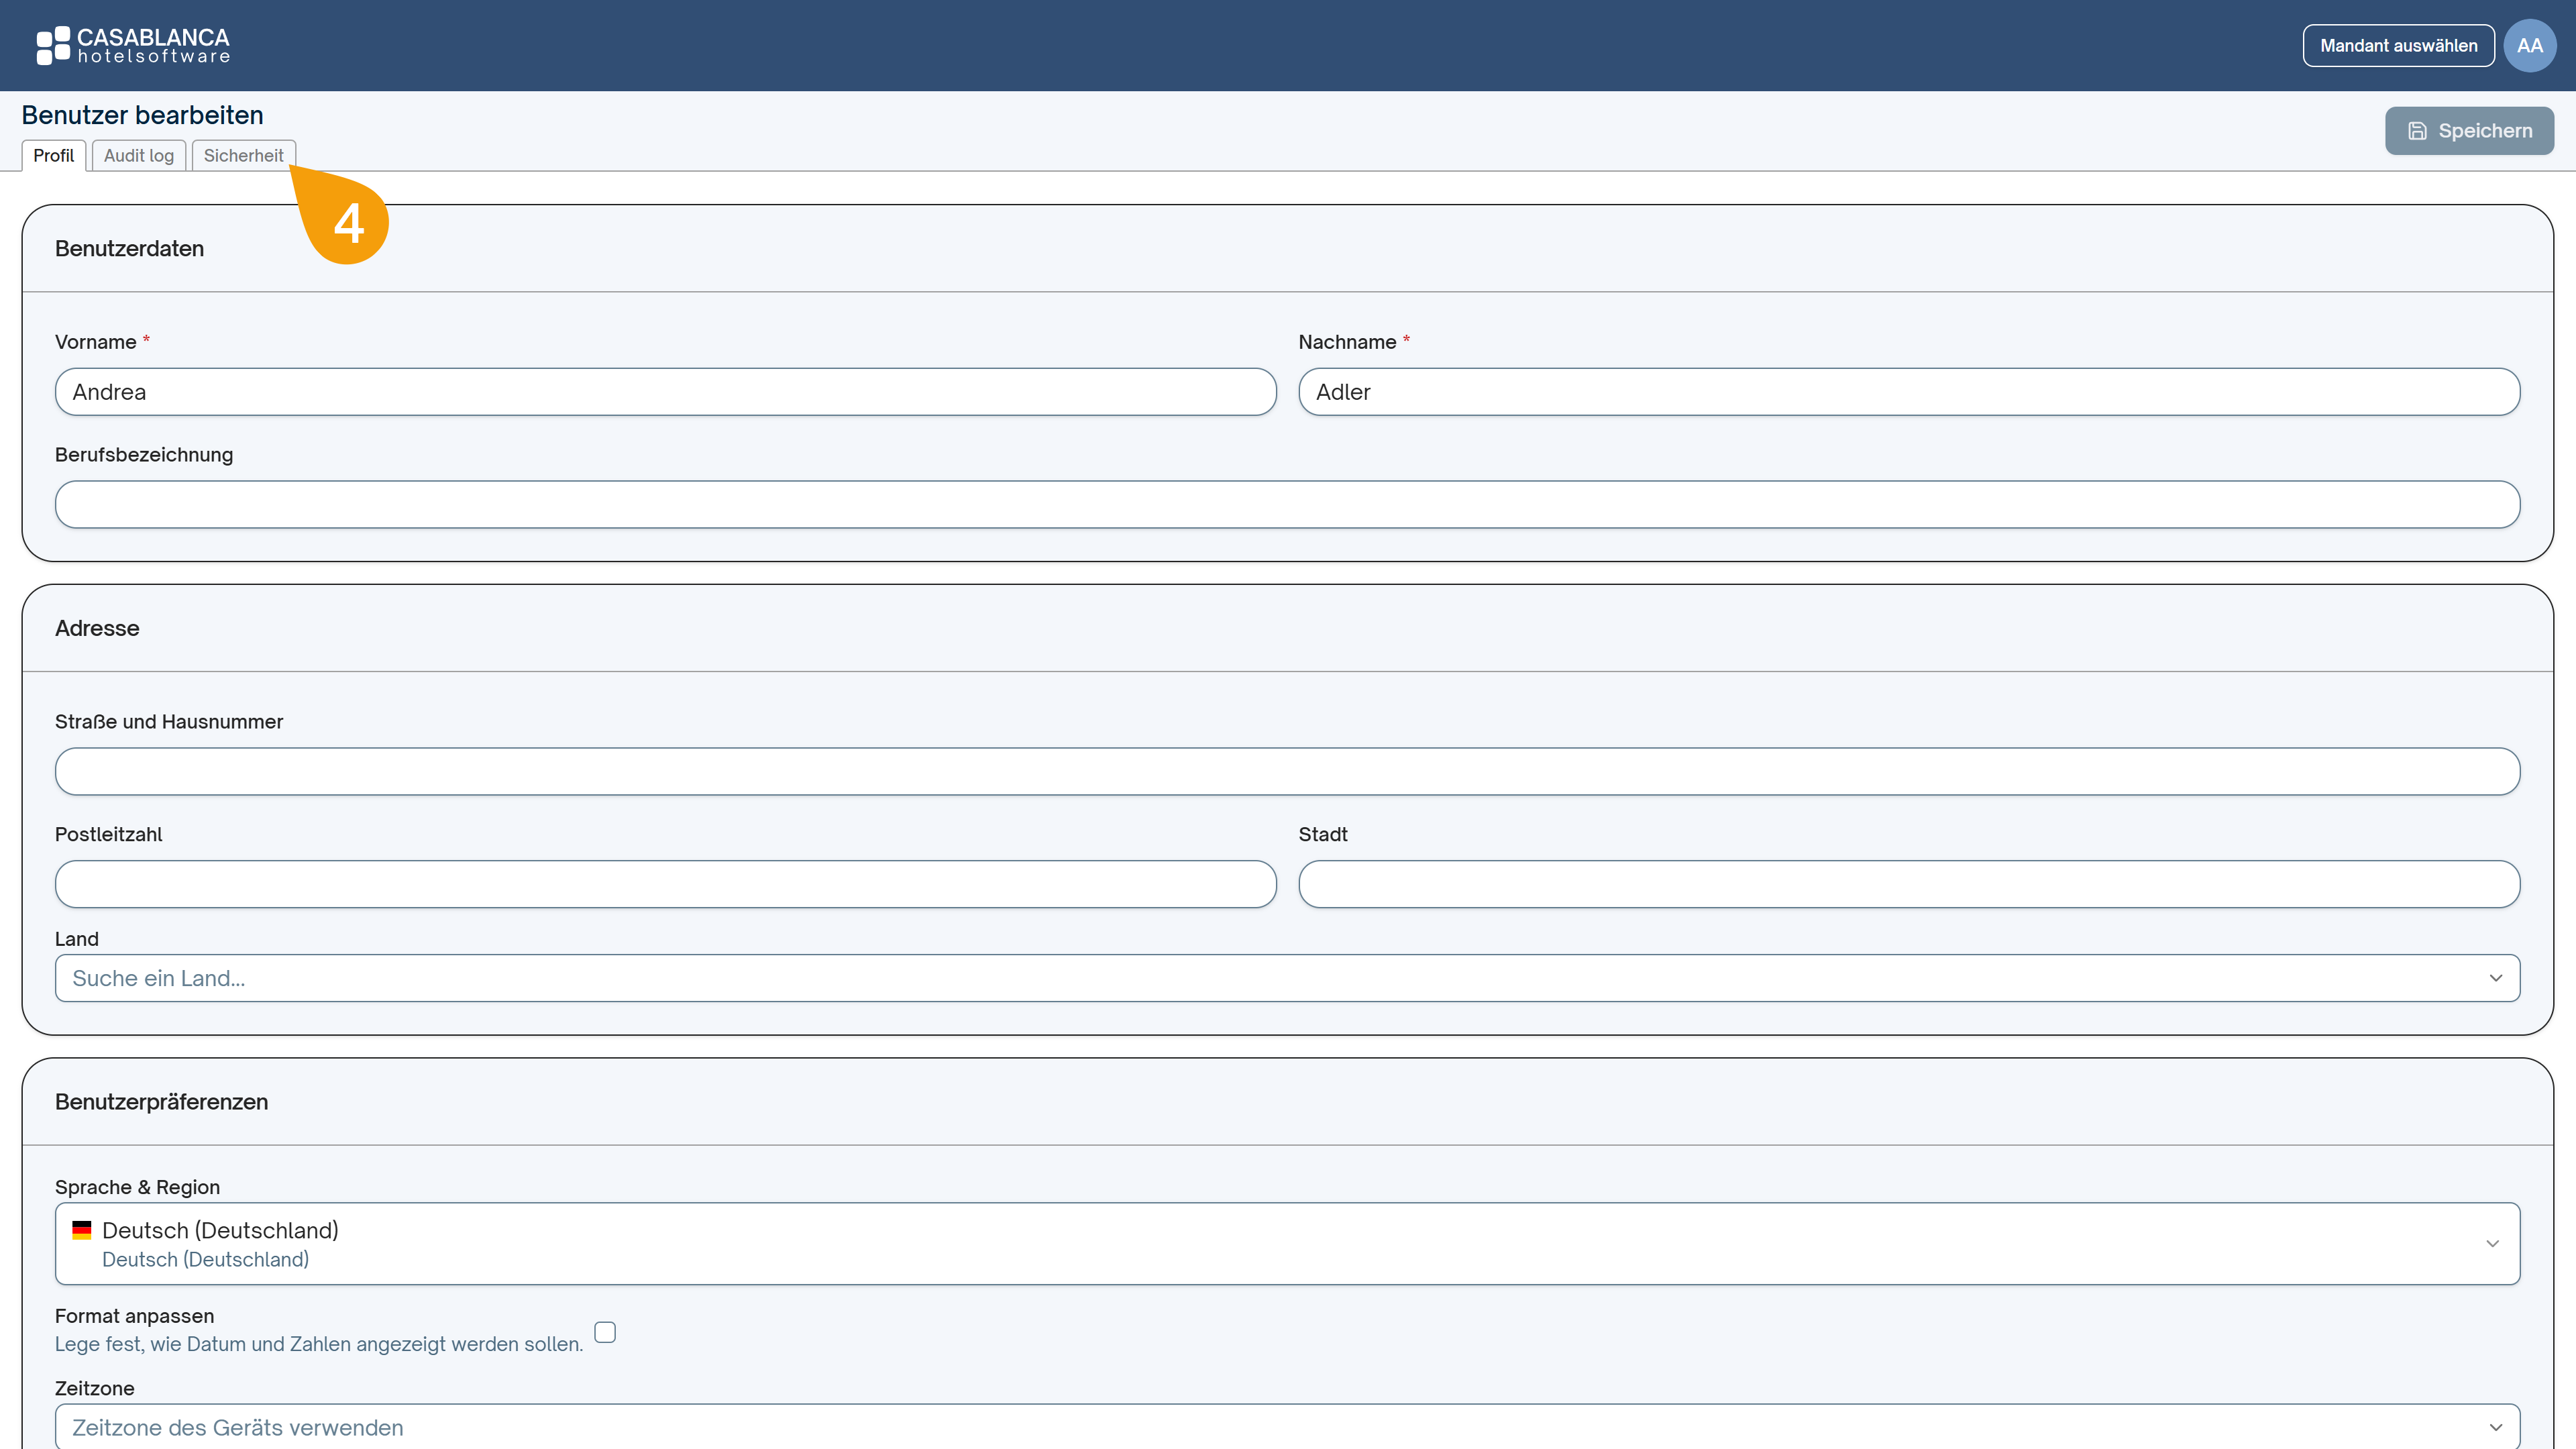
Task: Click the floppy disk save icon
Action: pos(2417,131)
